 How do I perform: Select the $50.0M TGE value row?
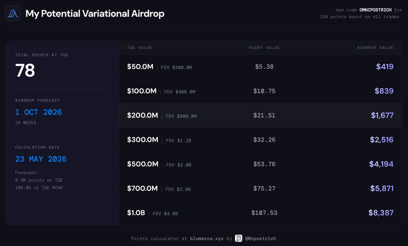pyautogui.click(x=260, y=67)
